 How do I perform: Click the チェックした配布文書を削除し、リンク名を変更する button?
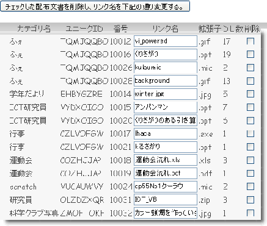tap(95, 6)
